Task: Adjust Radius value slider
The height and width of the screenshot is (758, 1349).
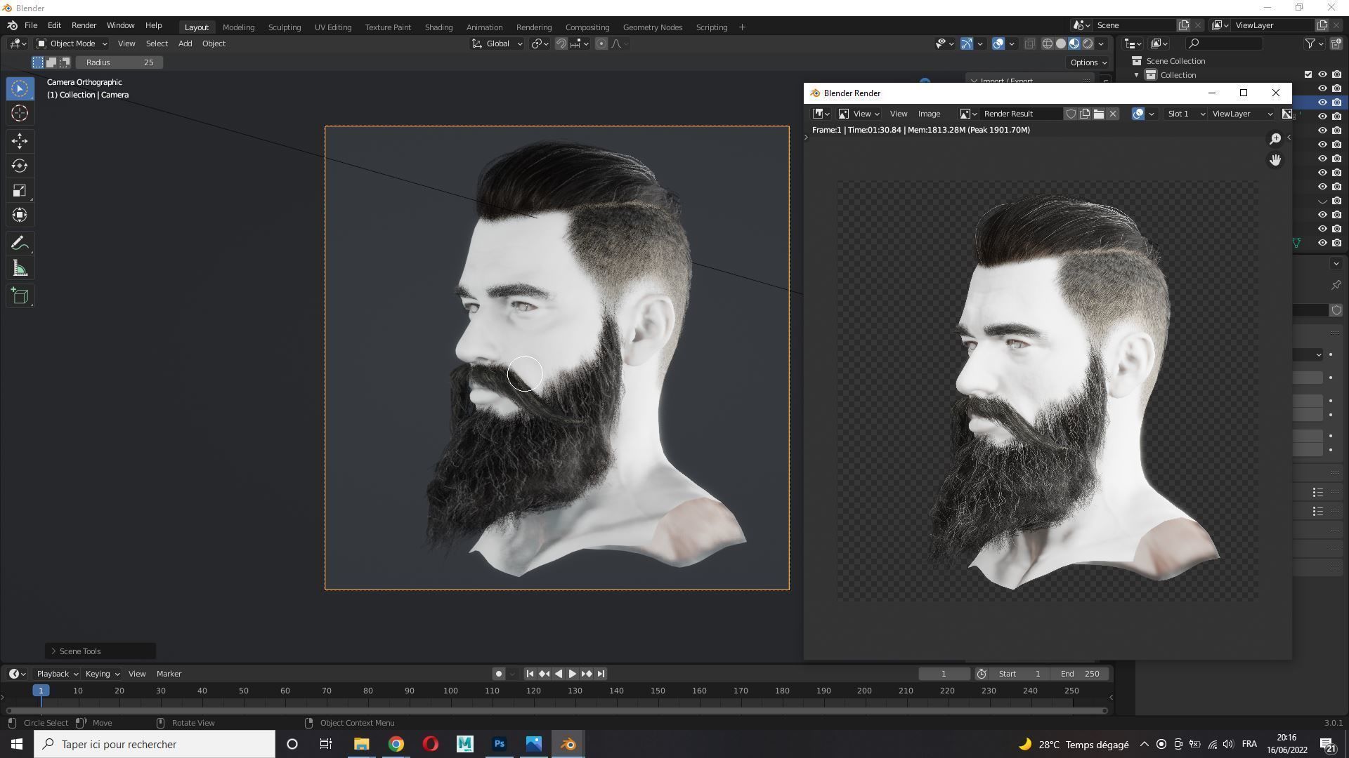Action: 119,62
